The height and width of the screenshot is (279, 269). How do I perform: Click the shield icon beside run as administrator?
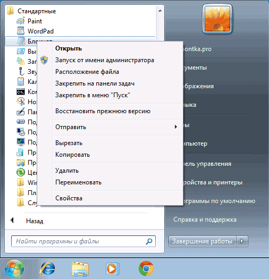[44, 60]
